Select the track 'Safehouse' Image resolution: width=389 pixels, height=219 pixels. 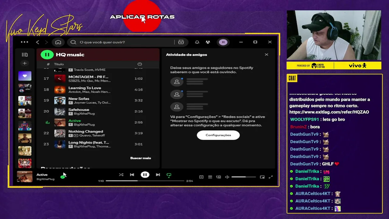click(98, 111)
